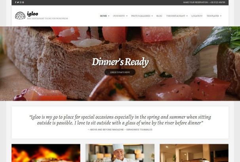This screenshot has width=240, height=162.
Task: Expand the Templates dropdown arrow
Action: pos(221,16)
